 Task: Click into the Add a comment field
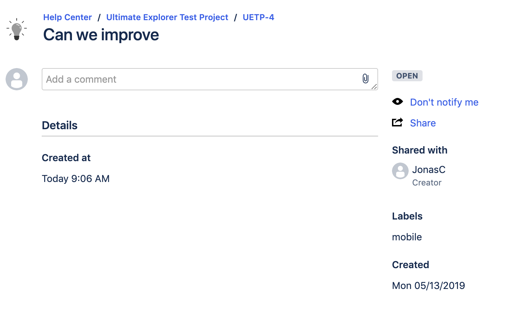pyautogui.click(x=210, y=79)
